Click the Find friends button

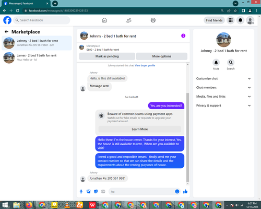point(214,20)
